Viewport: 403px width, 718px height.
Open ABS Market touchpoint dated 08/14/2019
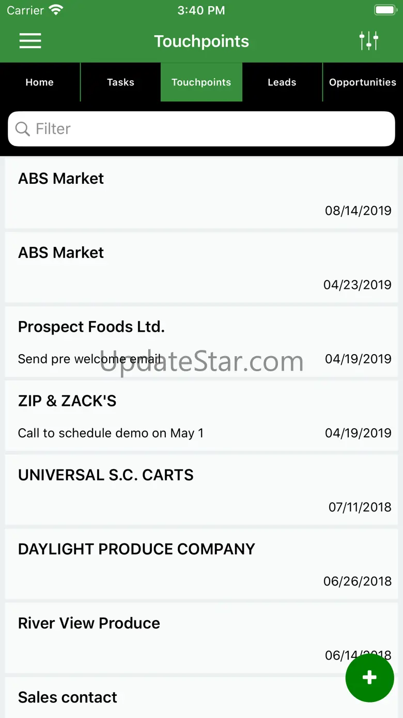tap(202, 194)
